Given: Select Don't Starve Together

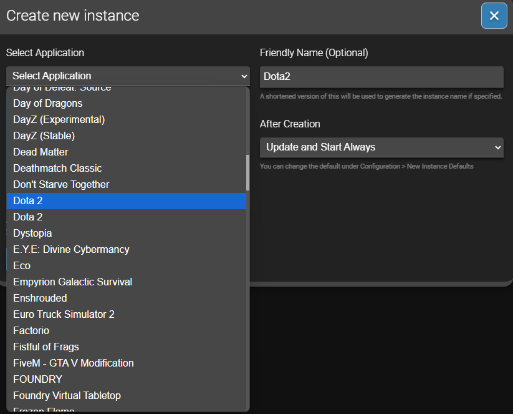Looking at the screenshot, I should tap(127, 185).
